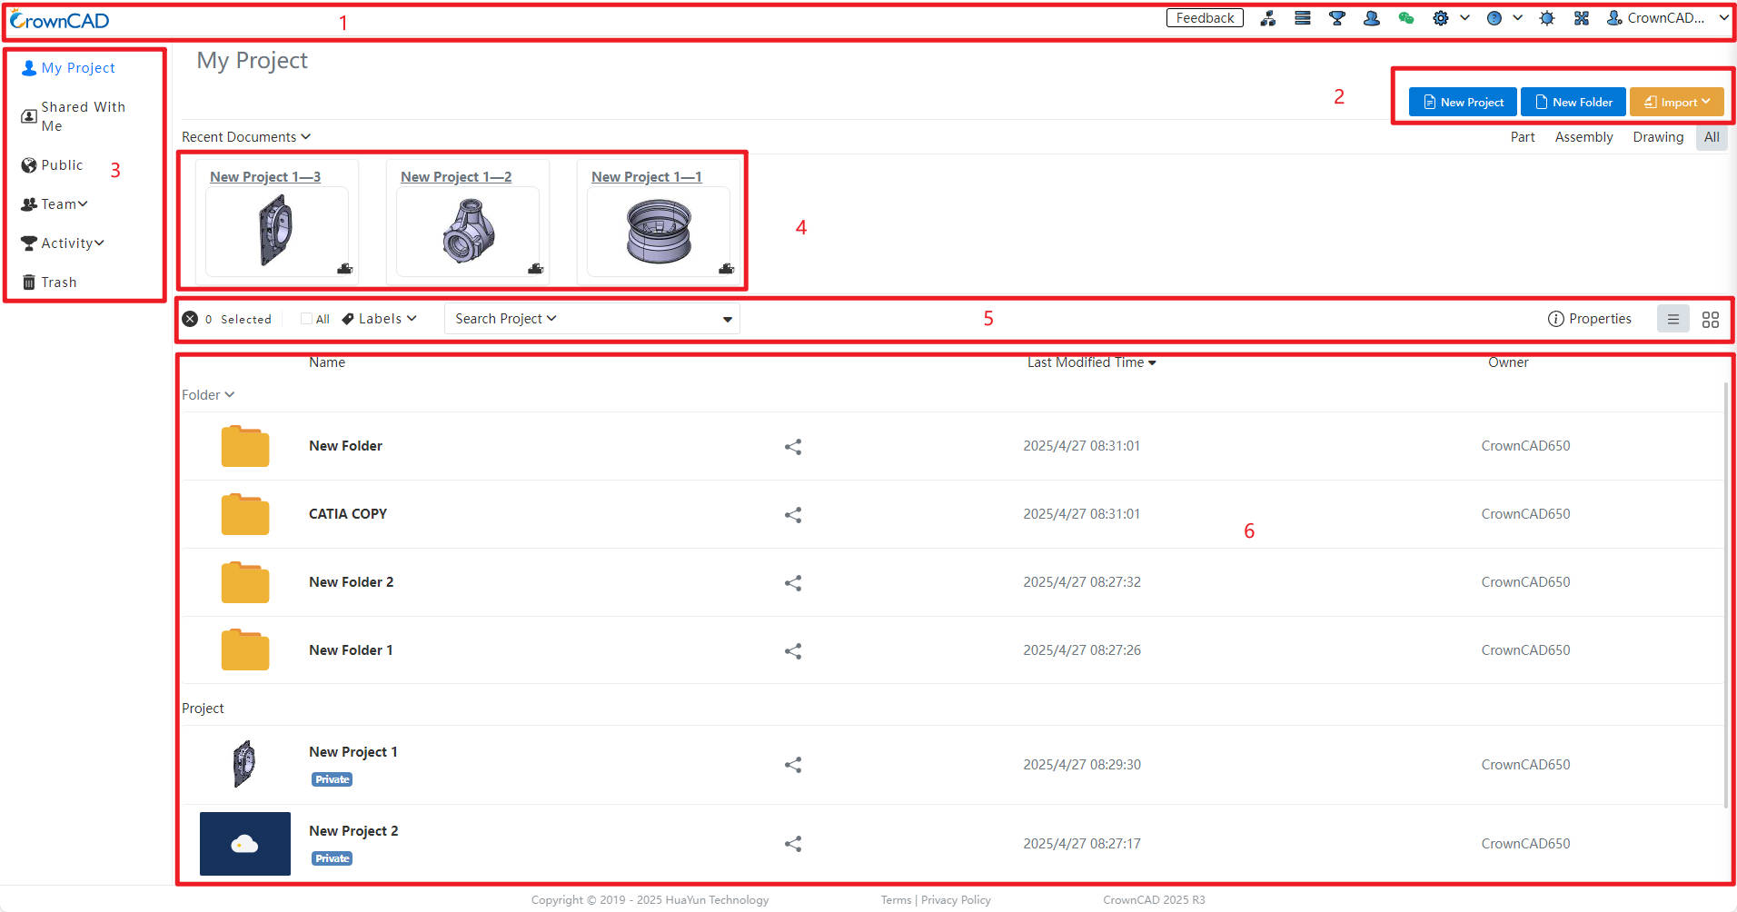
Task: Open New Project 1—3 link
Action: coord(265,177)
